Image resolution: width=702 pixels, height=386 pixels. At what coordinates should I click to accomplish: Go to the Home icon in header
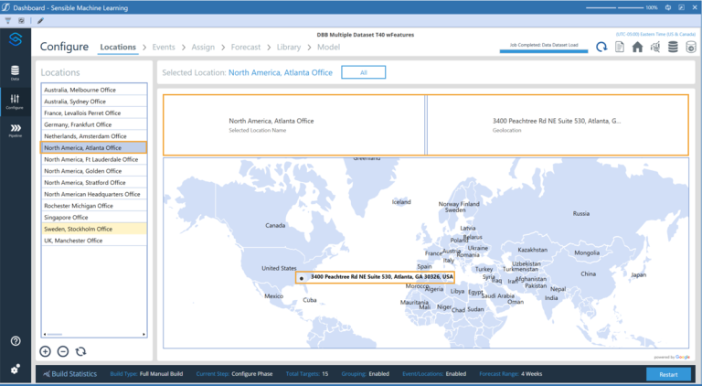click(637, 47)
